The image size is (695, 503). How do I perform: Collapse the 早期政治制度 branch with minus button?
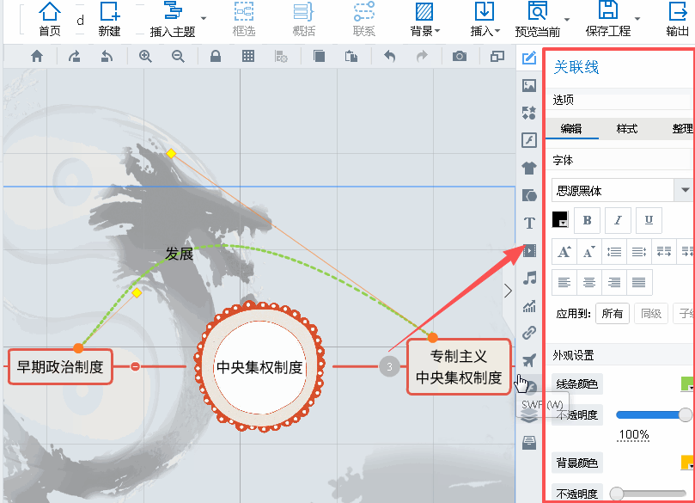point(135,367)
